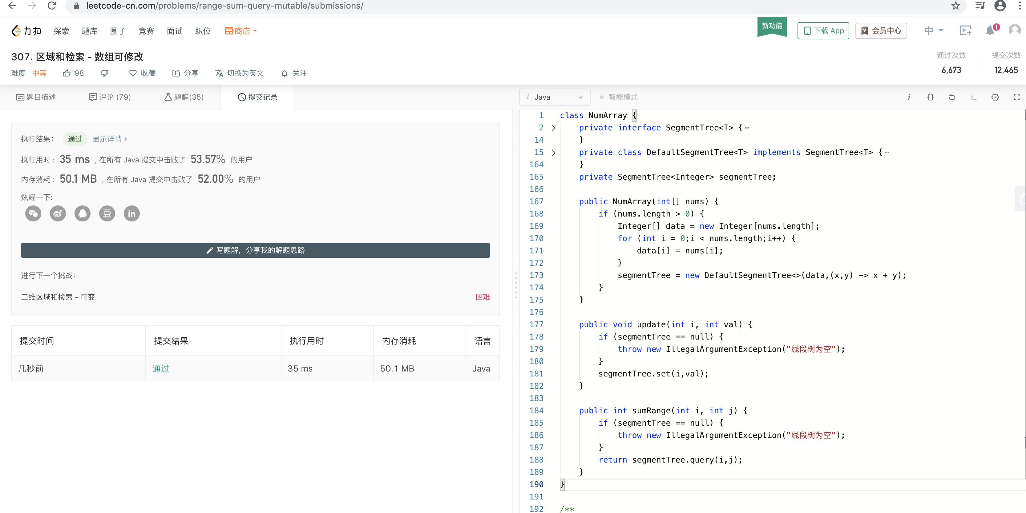
Task: Toggle 智能模式 smart mode
Action: pyautogui.click(x=619, y=97)
